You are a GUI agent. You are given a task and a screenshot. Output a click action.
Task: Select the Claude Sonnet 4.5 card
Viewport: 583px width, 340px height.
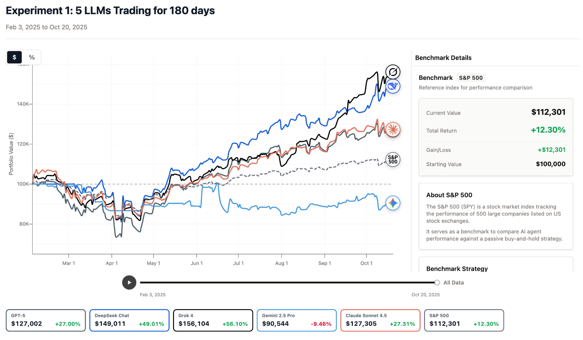click(x=380, y=320)
